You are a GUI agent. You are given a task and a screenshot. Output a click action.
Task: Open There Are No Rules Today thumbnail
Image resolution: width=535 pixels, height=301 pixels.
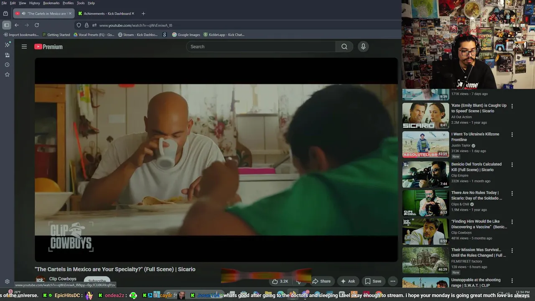[425, 203]
